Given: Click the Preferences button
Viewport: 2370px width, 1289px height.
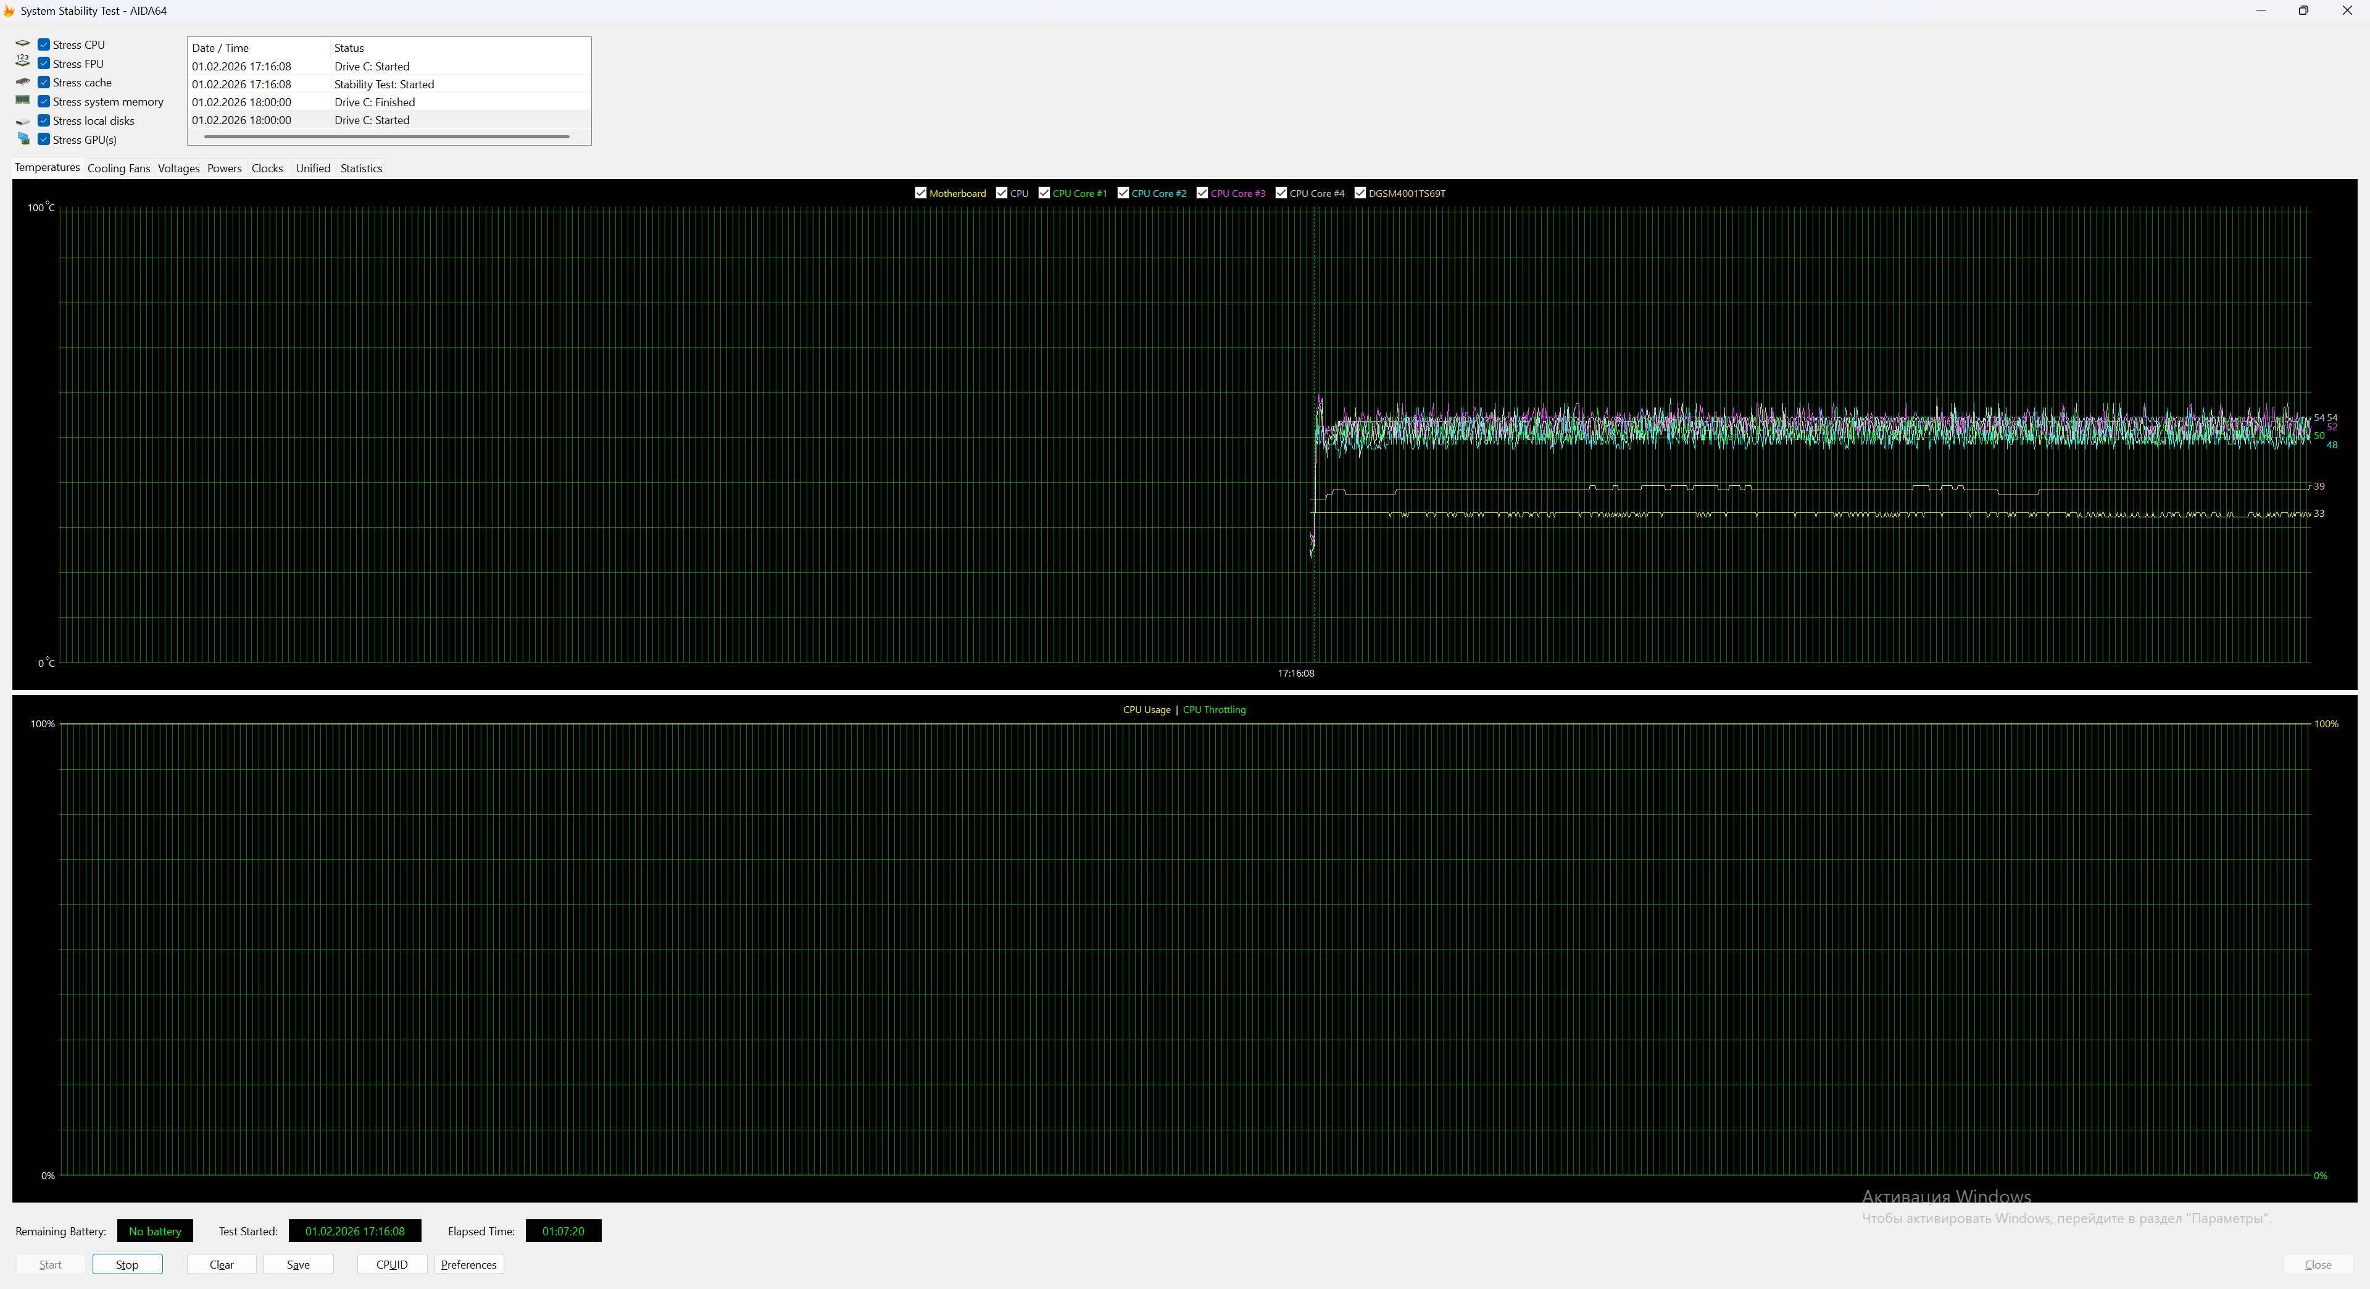Looking at the screenshot, I should (x=468, y=1264).
